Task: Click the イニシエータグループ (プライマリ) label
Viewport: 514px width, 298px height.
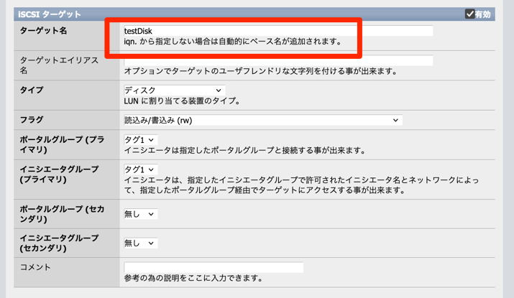Action: point(59,174)
